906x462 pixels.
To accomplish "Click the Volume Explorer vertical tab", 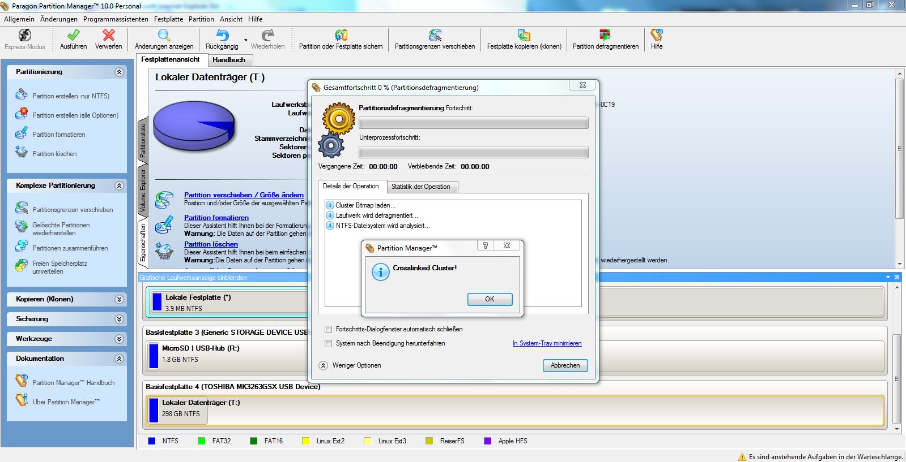I will coord(143,191).
